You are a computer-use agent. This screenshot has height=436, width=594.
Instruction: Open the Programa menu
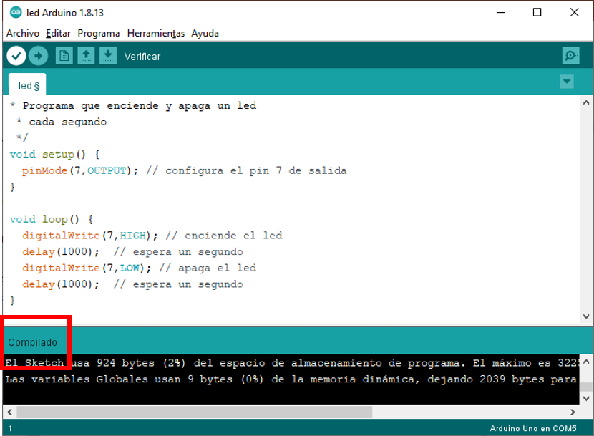[99, 33]
